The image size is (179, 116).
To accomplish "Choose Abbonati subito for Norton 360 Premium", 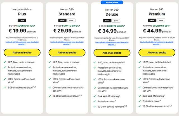I will 157,52.
